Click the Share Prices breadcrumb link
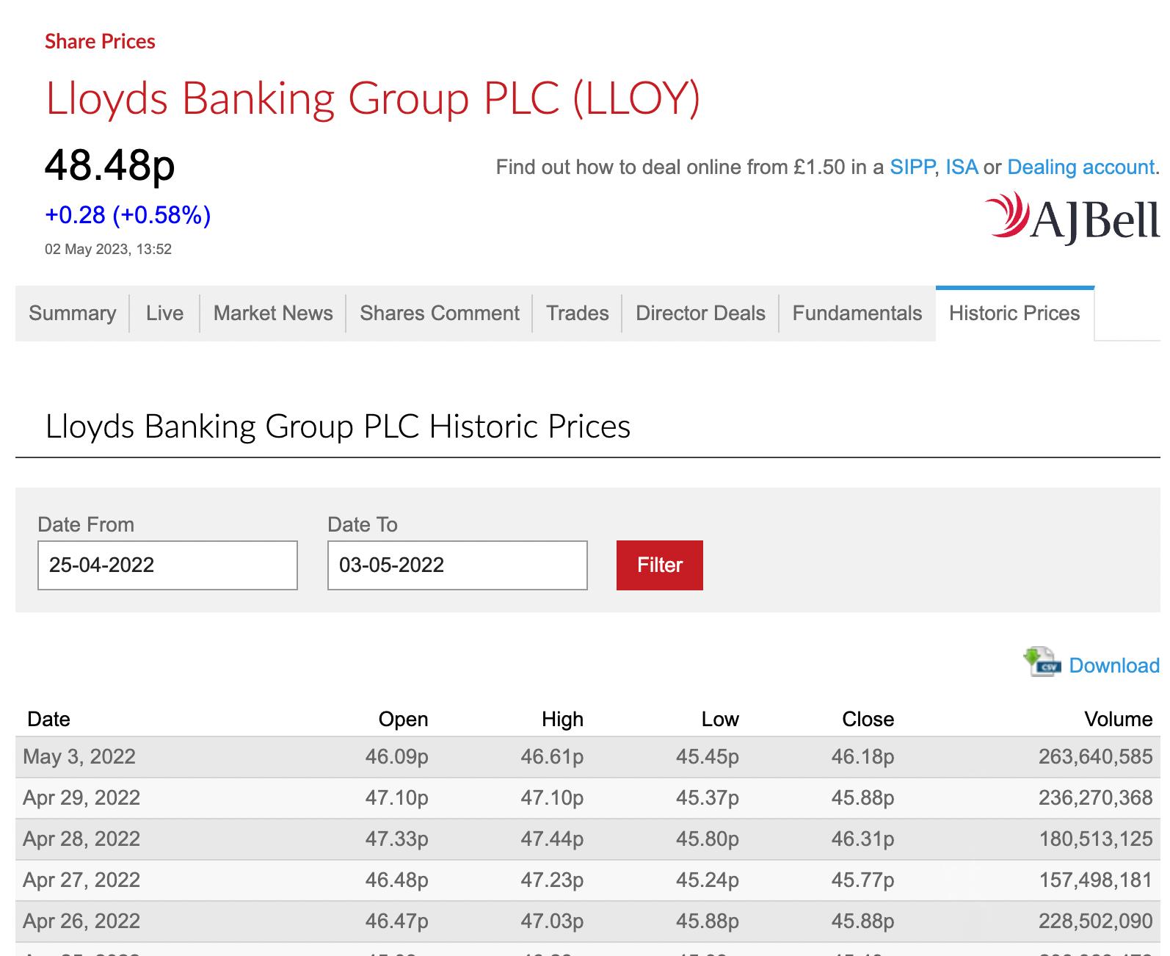The width and height of the screenshot is (1170, 956). tap(100, 41)
